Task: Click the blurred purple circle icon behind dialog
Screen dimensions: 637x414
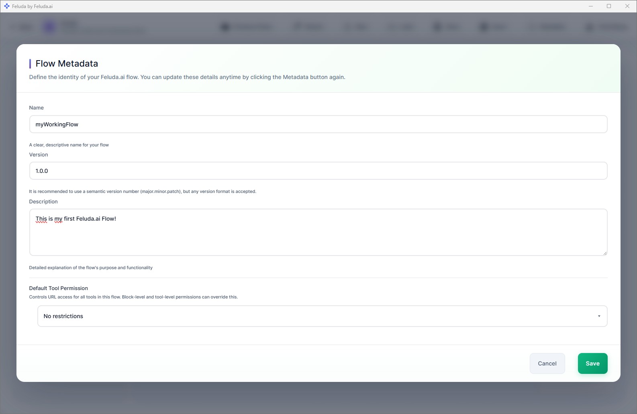Action: (x=50, y=27)
